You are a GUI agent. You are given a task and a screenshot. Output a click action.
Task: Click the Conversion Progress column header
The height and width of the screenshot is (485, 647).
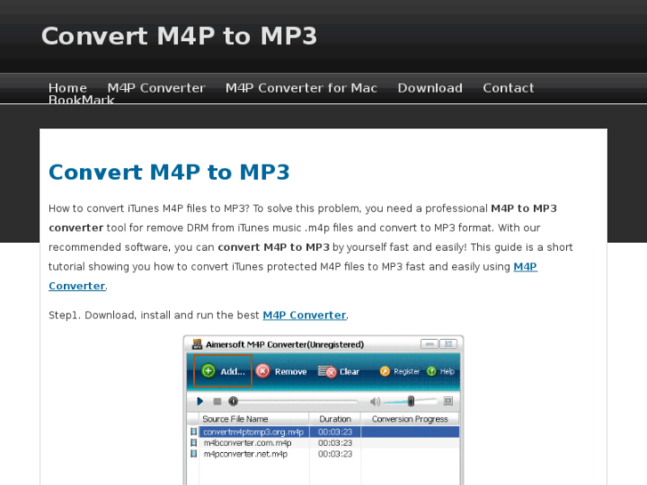click(x=409, y=419)
